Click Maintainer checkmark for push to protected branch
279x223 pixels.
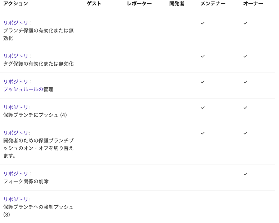coord(203,108)
